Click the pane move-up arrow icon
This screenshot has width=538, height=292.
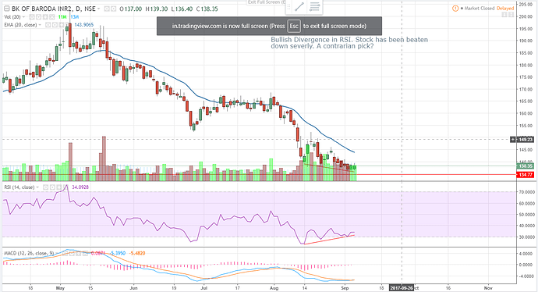(x=504, y=15)
